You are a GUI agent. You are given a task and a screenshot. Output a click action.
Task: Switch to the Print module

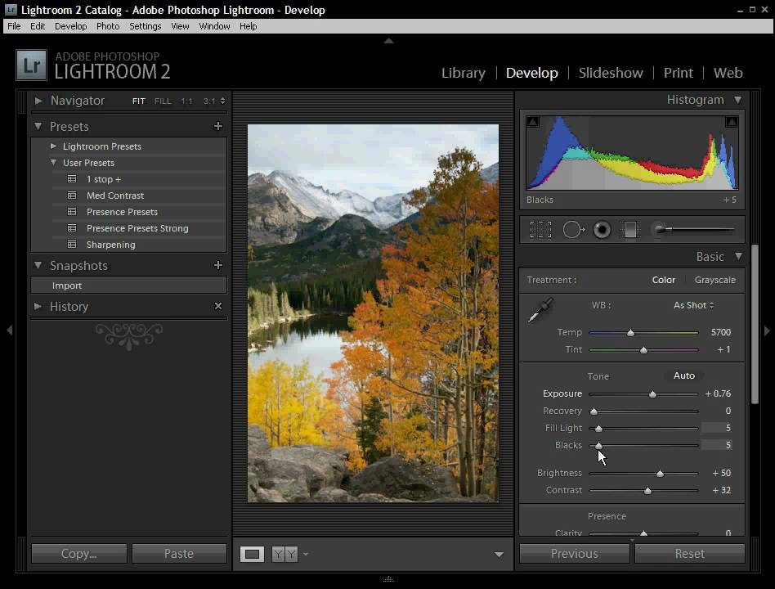point(679,73)
